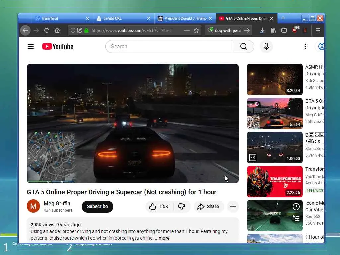The image size is (340, 255).
Task: Open the 4K night drive thumbnail 1:00:00
Action: pos(275,147)
